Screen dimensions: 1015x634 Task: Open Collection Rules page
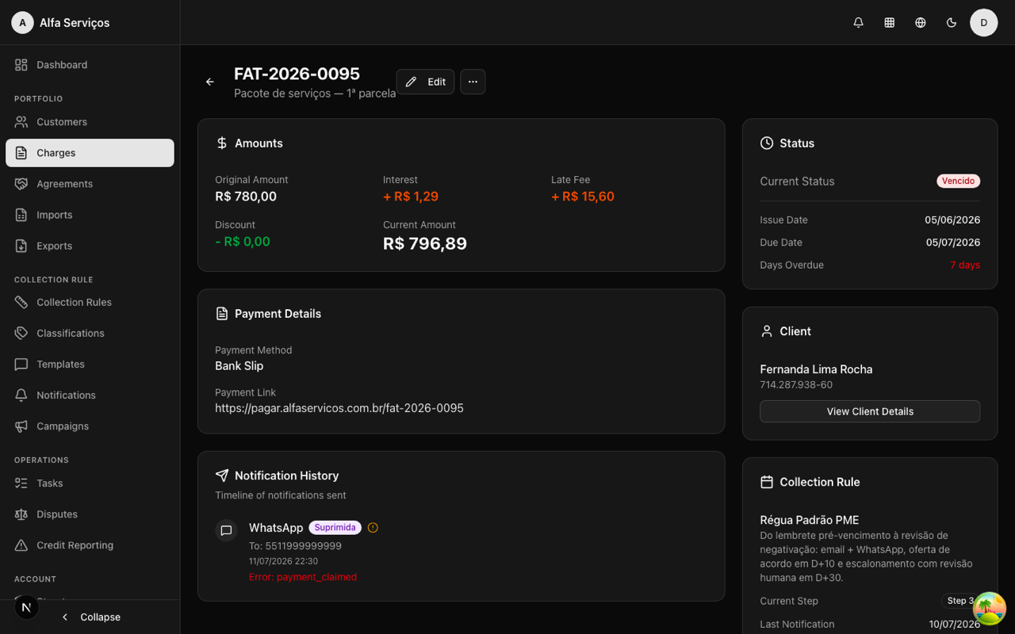pos(90,302)
